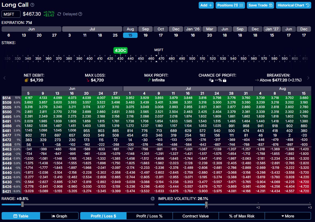Select the Table view toggle
315x222 pixels.
point(21,216)
